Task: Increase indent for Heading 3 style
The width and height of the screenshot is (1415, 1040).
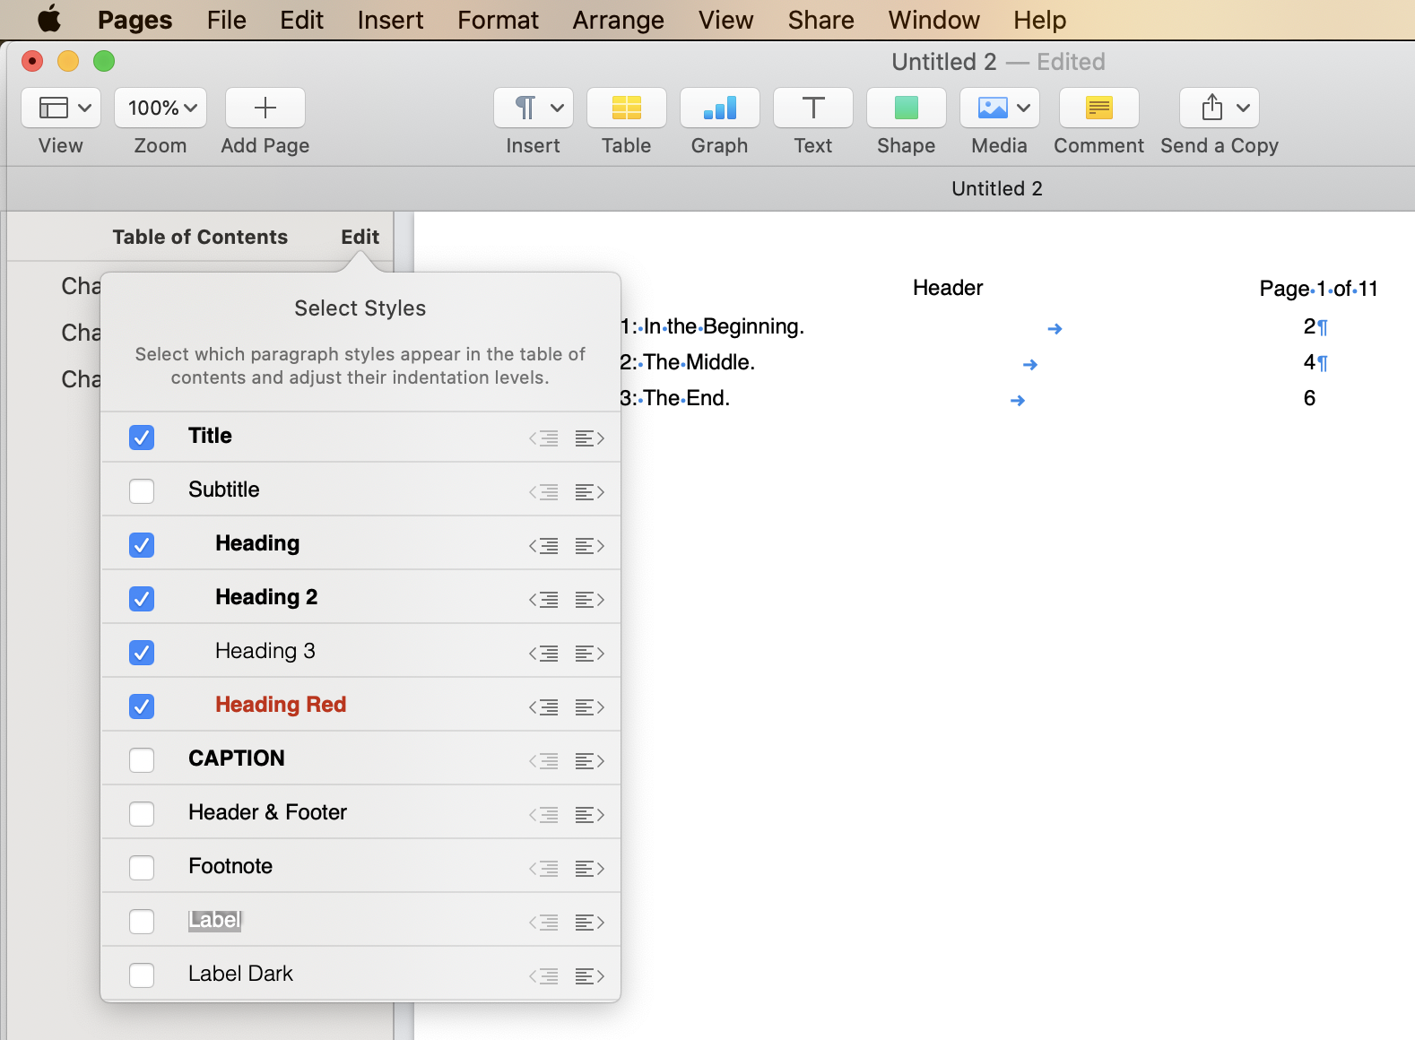Action: (x=589, y=654)
